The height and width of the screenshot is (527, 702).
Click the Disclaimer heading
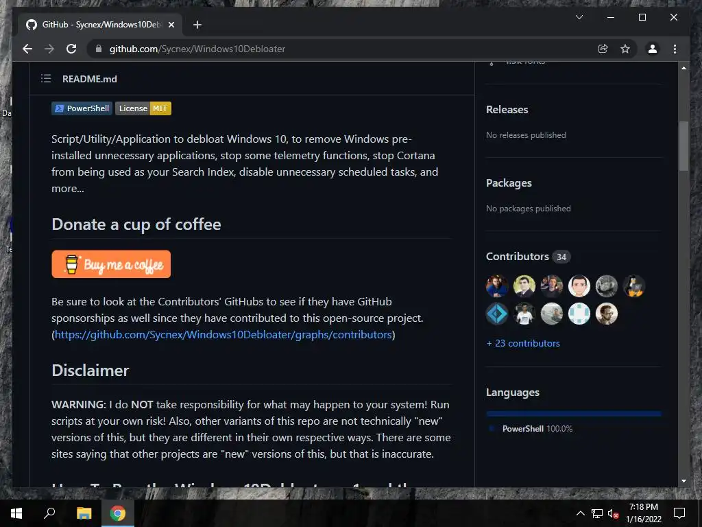pyautogui.click(x=90, y=370)
